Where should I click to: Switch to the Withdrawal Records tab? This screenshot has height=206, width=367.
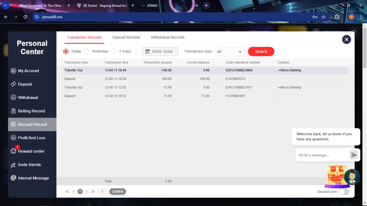coord(168,37)
